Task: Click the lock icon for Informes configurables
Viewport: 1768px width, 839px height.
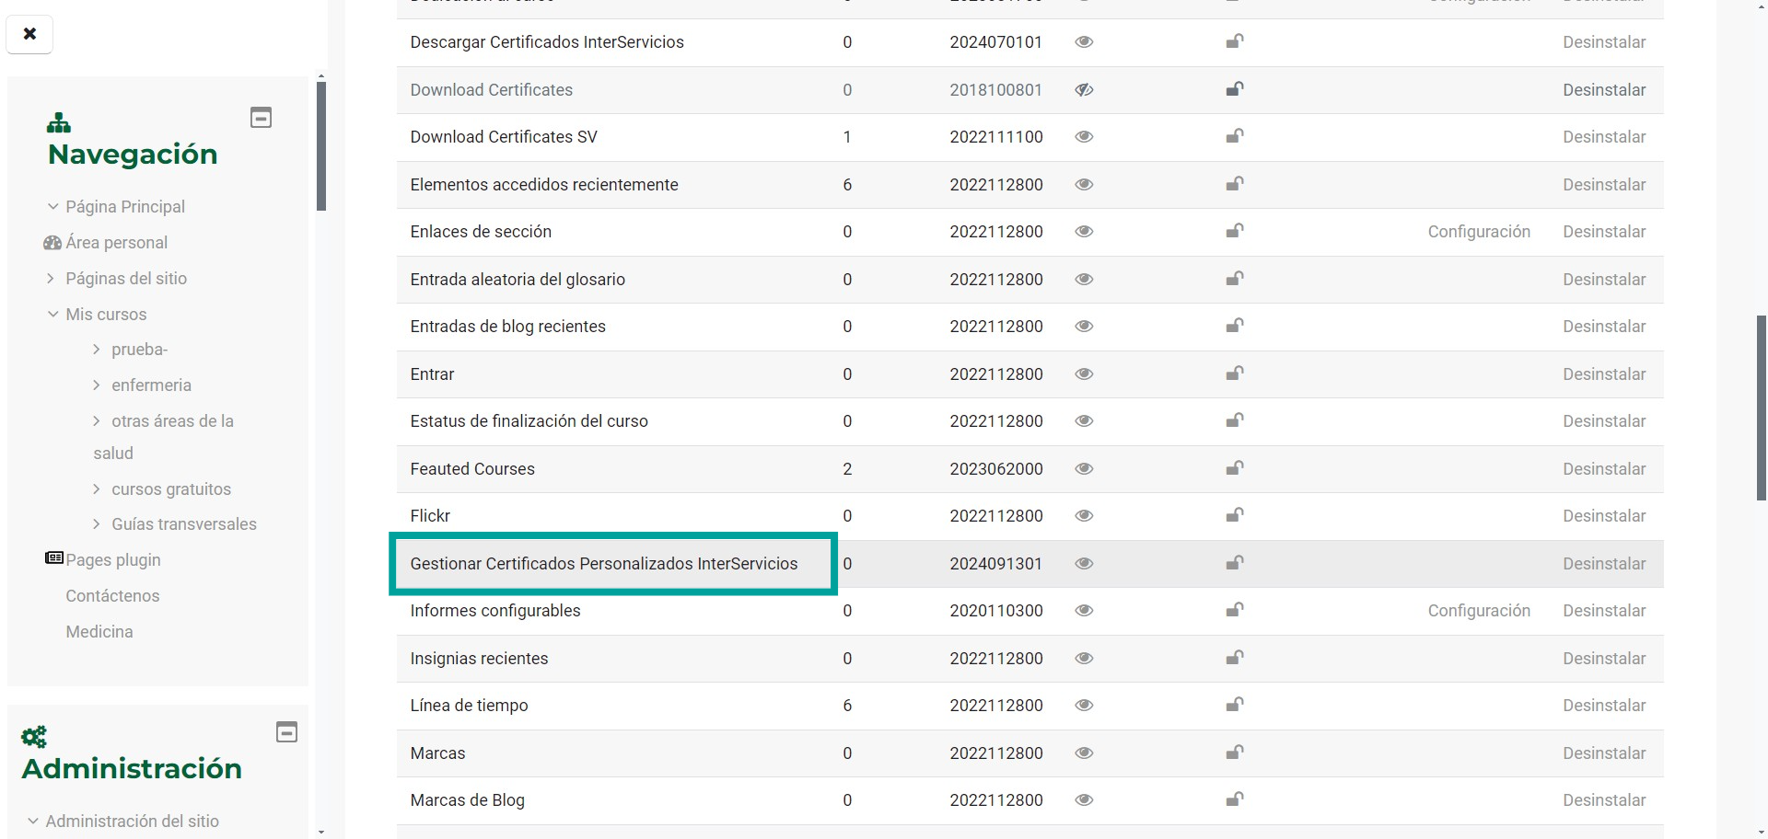Action: pos(1235,610)
